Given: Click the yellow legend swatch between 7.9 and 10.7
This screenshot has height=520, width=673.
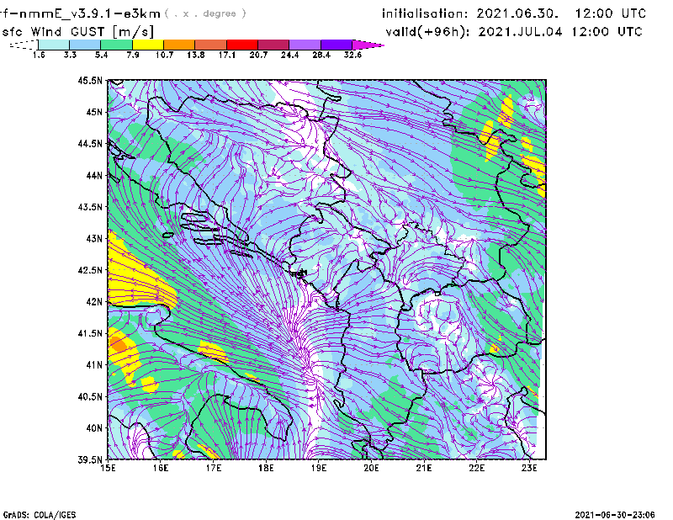Looking at the screenshot, I should [148, 45].
